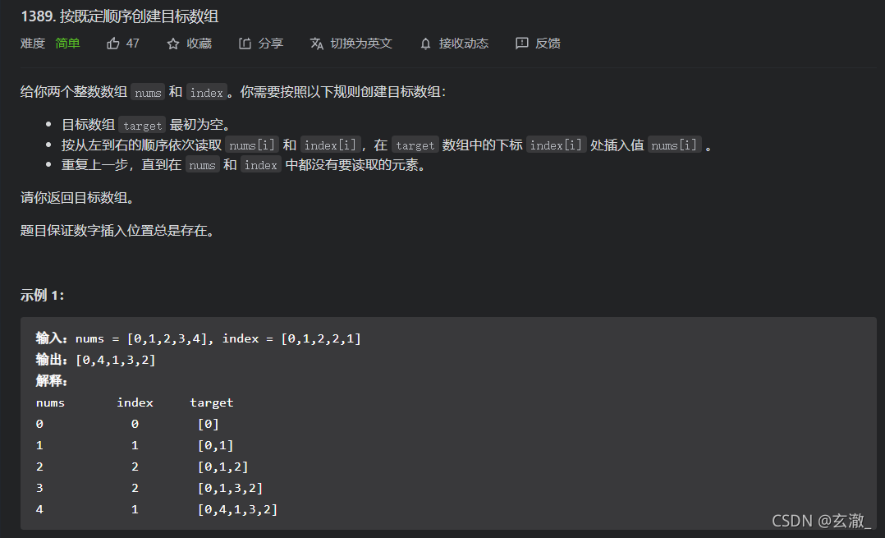Open the 反馈 feedback link
The width and height of the screenshot is (885, 538).
pyautogui.click(x=548, y=44)
